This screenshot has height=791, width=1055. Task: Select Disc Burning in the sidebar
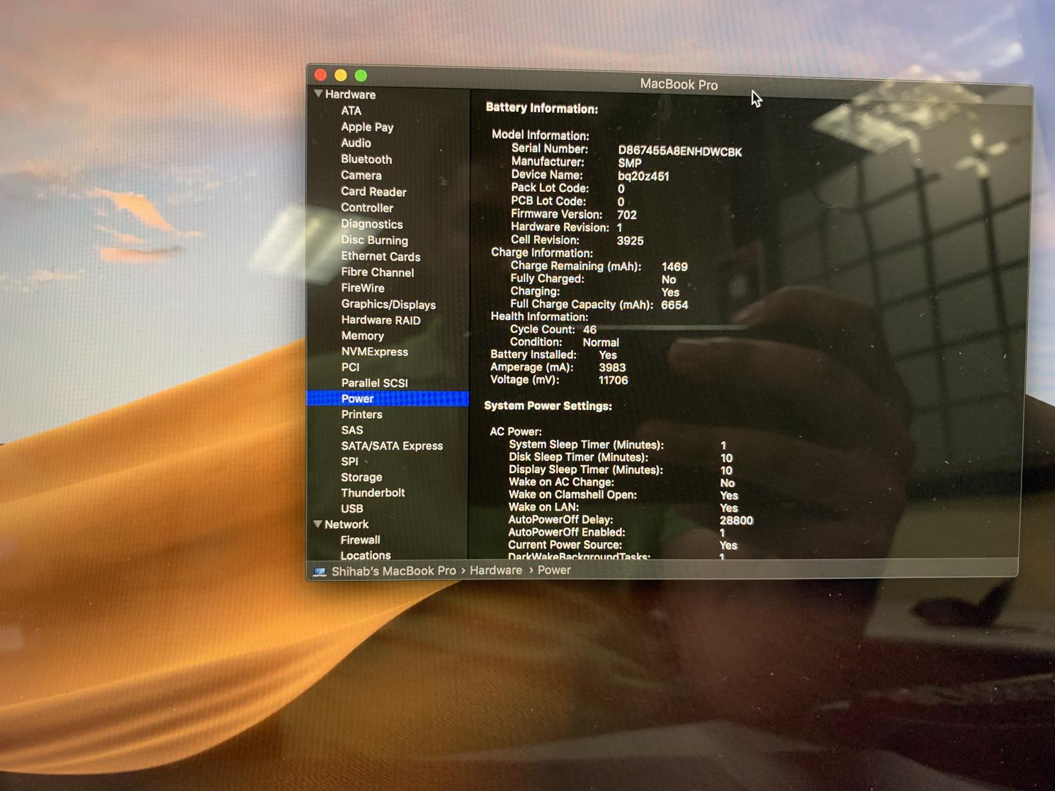click(x=374, y=240)
